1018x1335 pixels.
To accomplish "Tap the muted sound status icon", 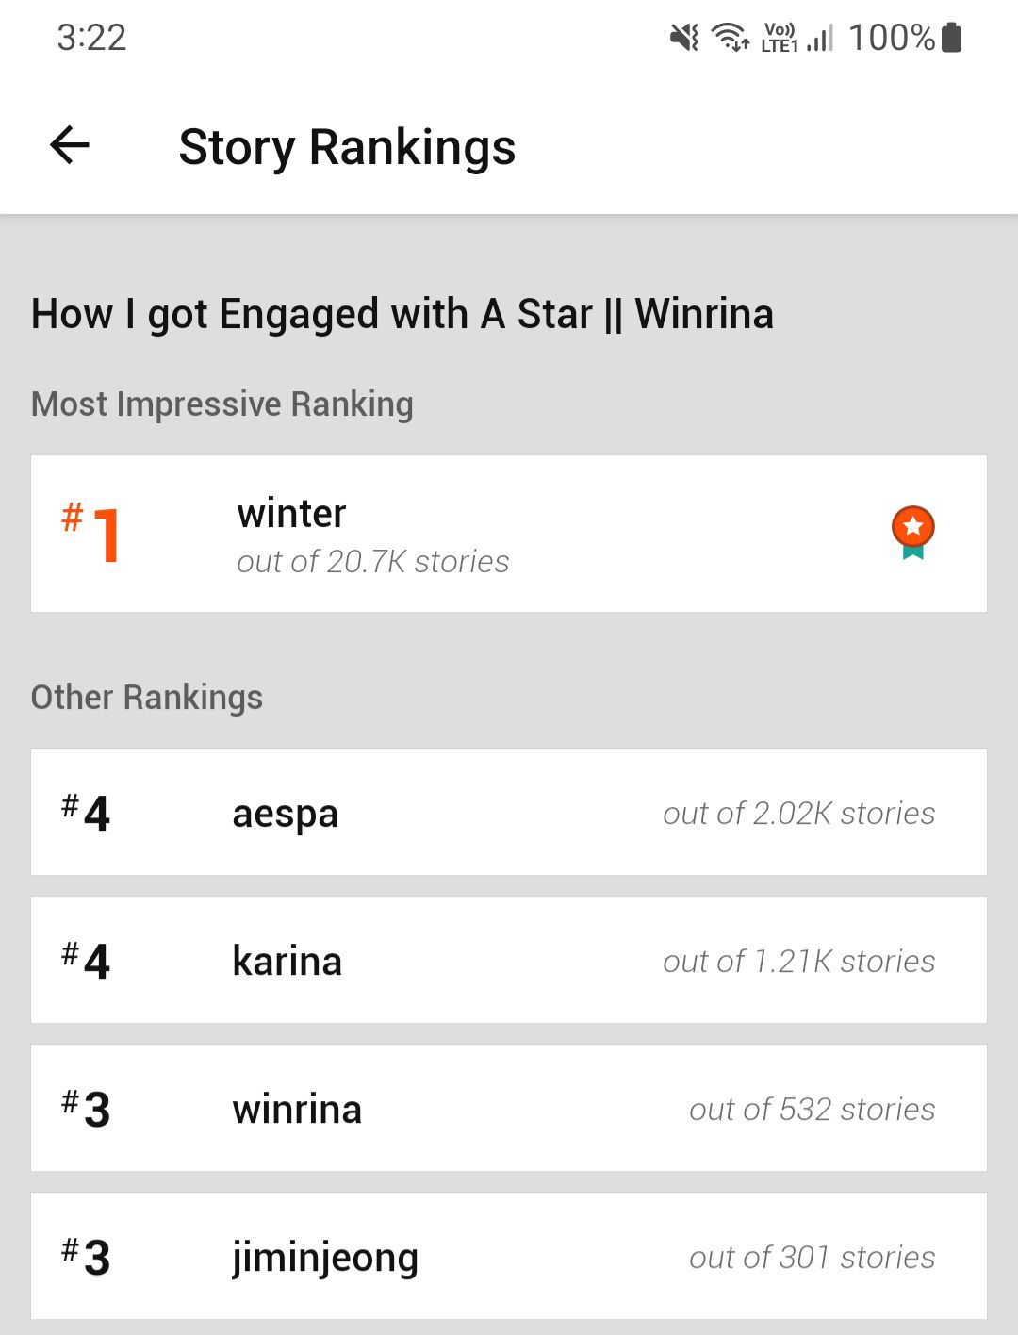I will [684, 38].
